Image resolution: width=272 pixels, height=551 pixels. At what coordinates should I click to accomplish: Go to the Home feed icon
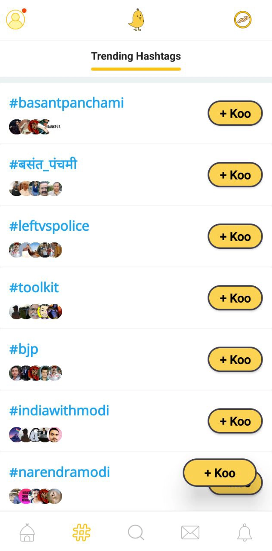coord(27,532)
